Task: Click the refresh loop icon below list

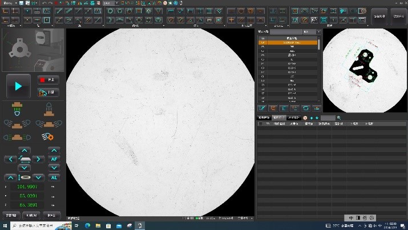Action: click(x=306, y=108)
